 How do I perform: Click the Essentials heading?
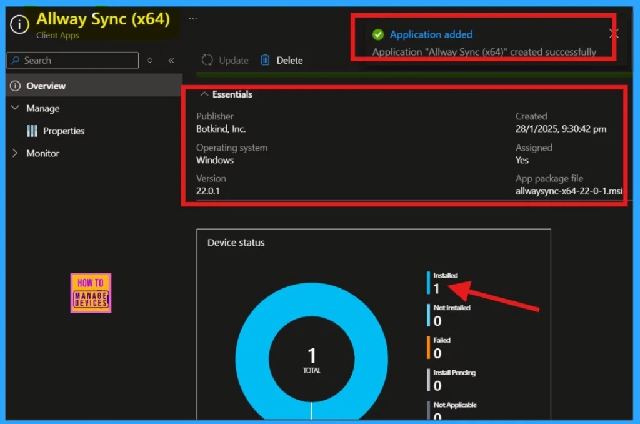(x=232, y=94)
